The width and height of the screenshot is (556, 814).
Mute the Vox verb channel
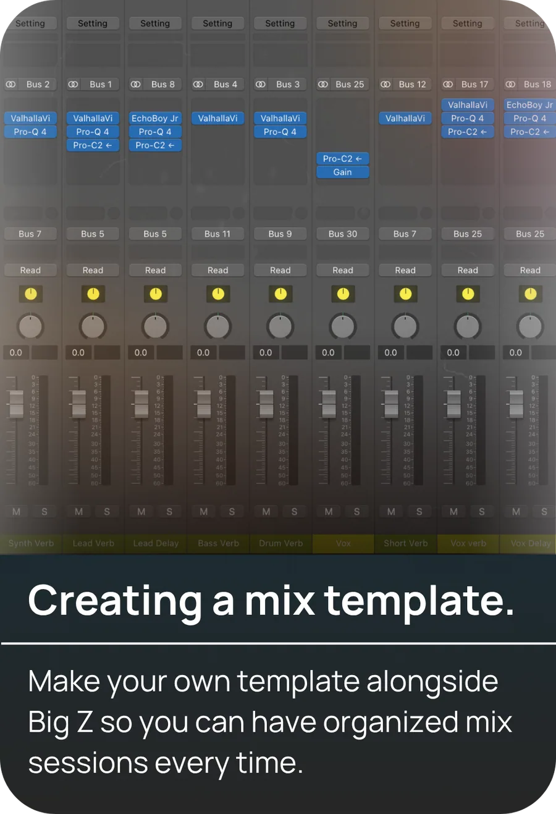tap(453, 511)
